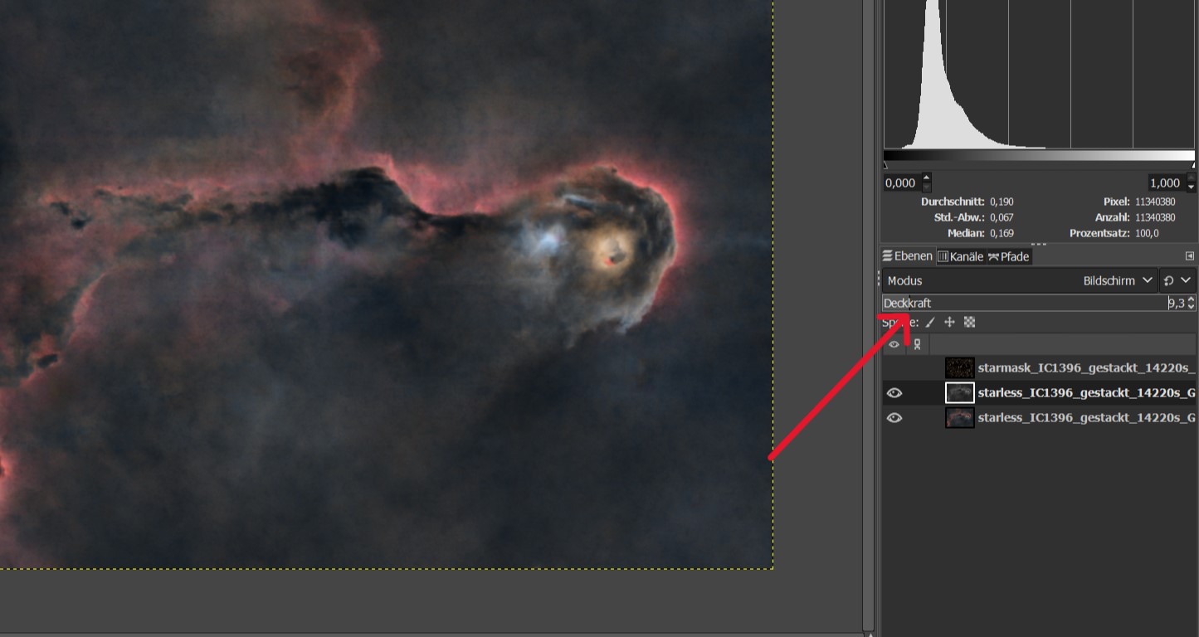Viewport: 1199px width, 637px height.
Task: Switch to the Pfade tab
Action: 1008,256
